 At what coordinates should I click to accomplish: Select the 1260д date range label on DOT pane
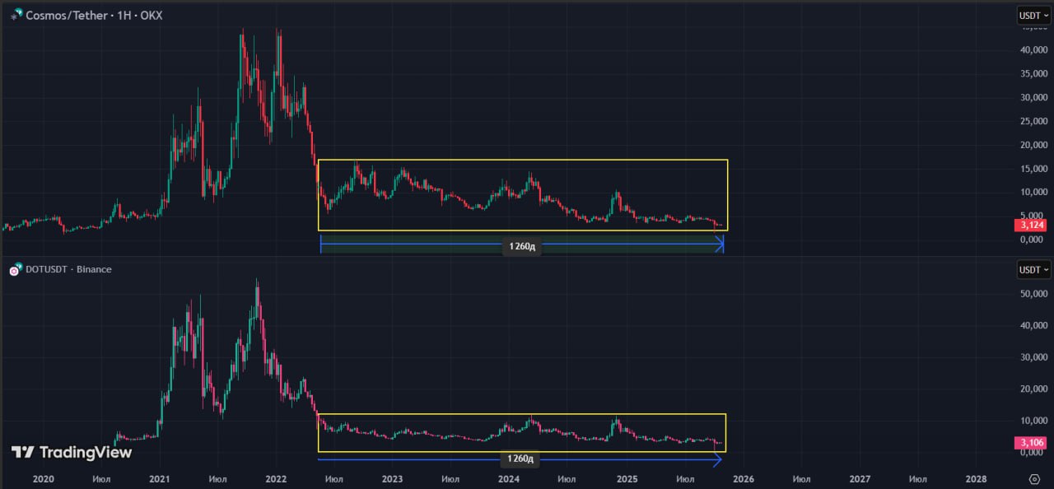(x=519, y=459)
